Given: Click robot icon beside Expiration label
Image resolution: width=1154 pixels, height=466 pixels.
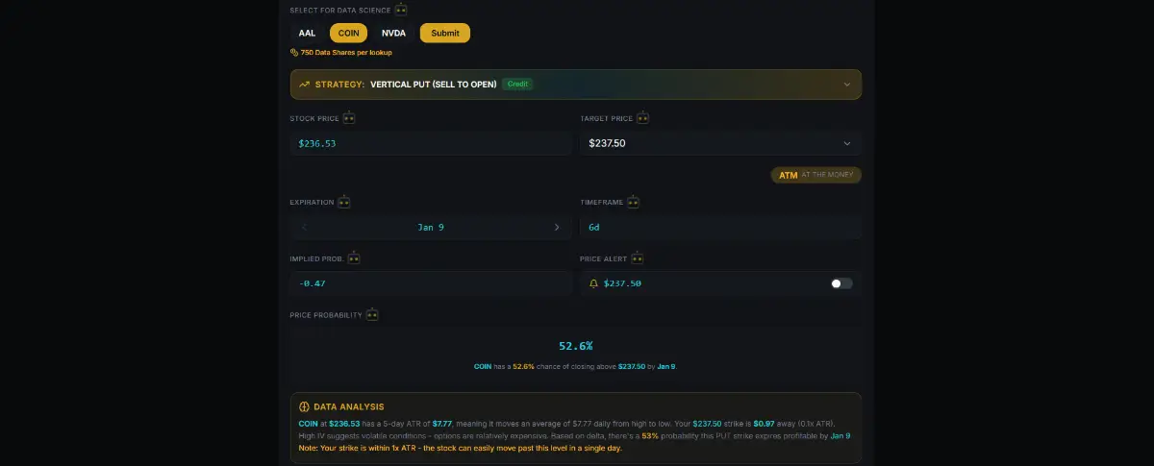Looking at the screenshot, I should pos(343,203).
